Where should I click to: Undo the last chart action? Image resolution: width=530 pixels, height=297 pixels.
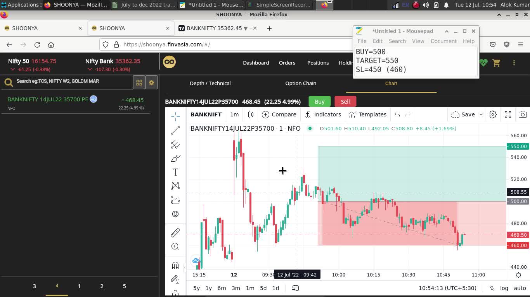(x=397, y=114)
